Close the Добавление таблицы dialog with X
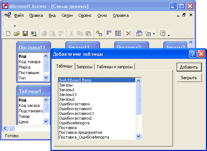Screen dimensions: 207x151 click(x=201, y=54)
